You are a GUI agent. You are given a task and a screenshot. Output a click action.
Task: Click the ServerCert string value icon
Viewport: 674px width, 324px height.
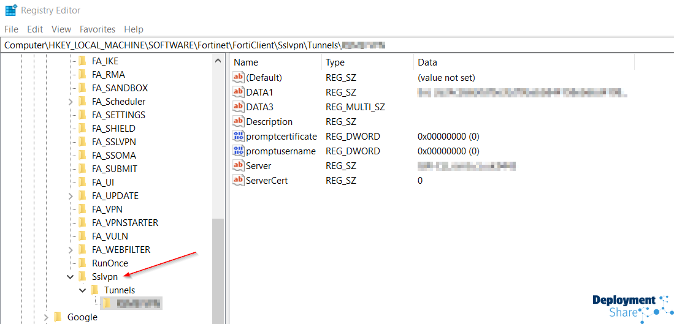click(239, 180)
